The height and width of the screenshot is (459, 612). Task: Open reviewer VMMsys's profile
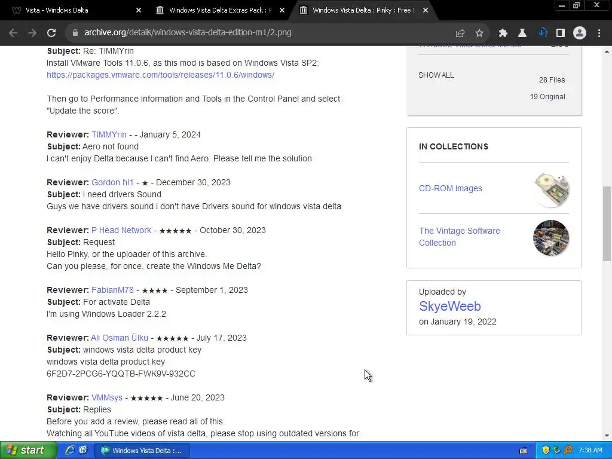[106, 397]
